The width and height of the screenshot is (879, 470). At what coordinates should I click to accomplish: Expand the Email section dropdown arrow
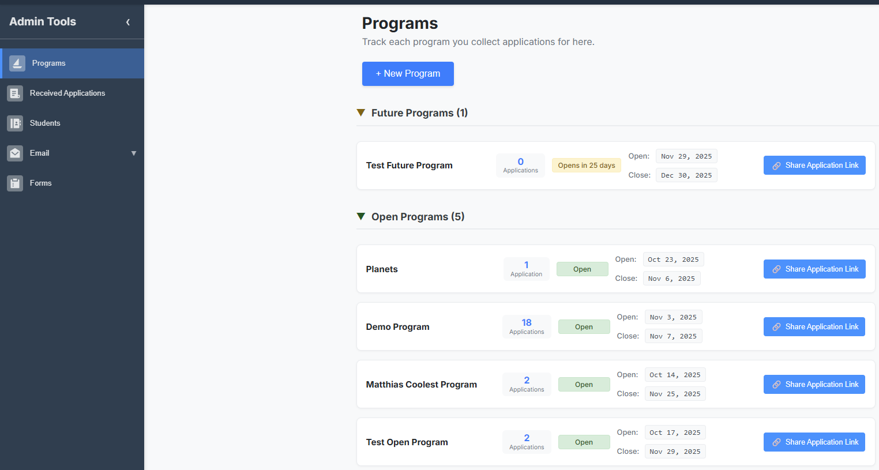tap(134, 153)
